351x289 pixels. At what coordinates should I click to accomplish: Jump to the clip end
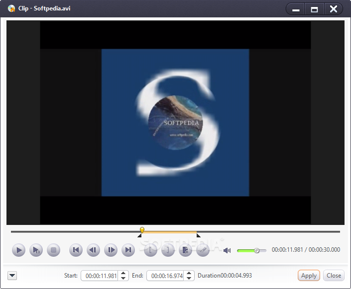pos(128,250)
